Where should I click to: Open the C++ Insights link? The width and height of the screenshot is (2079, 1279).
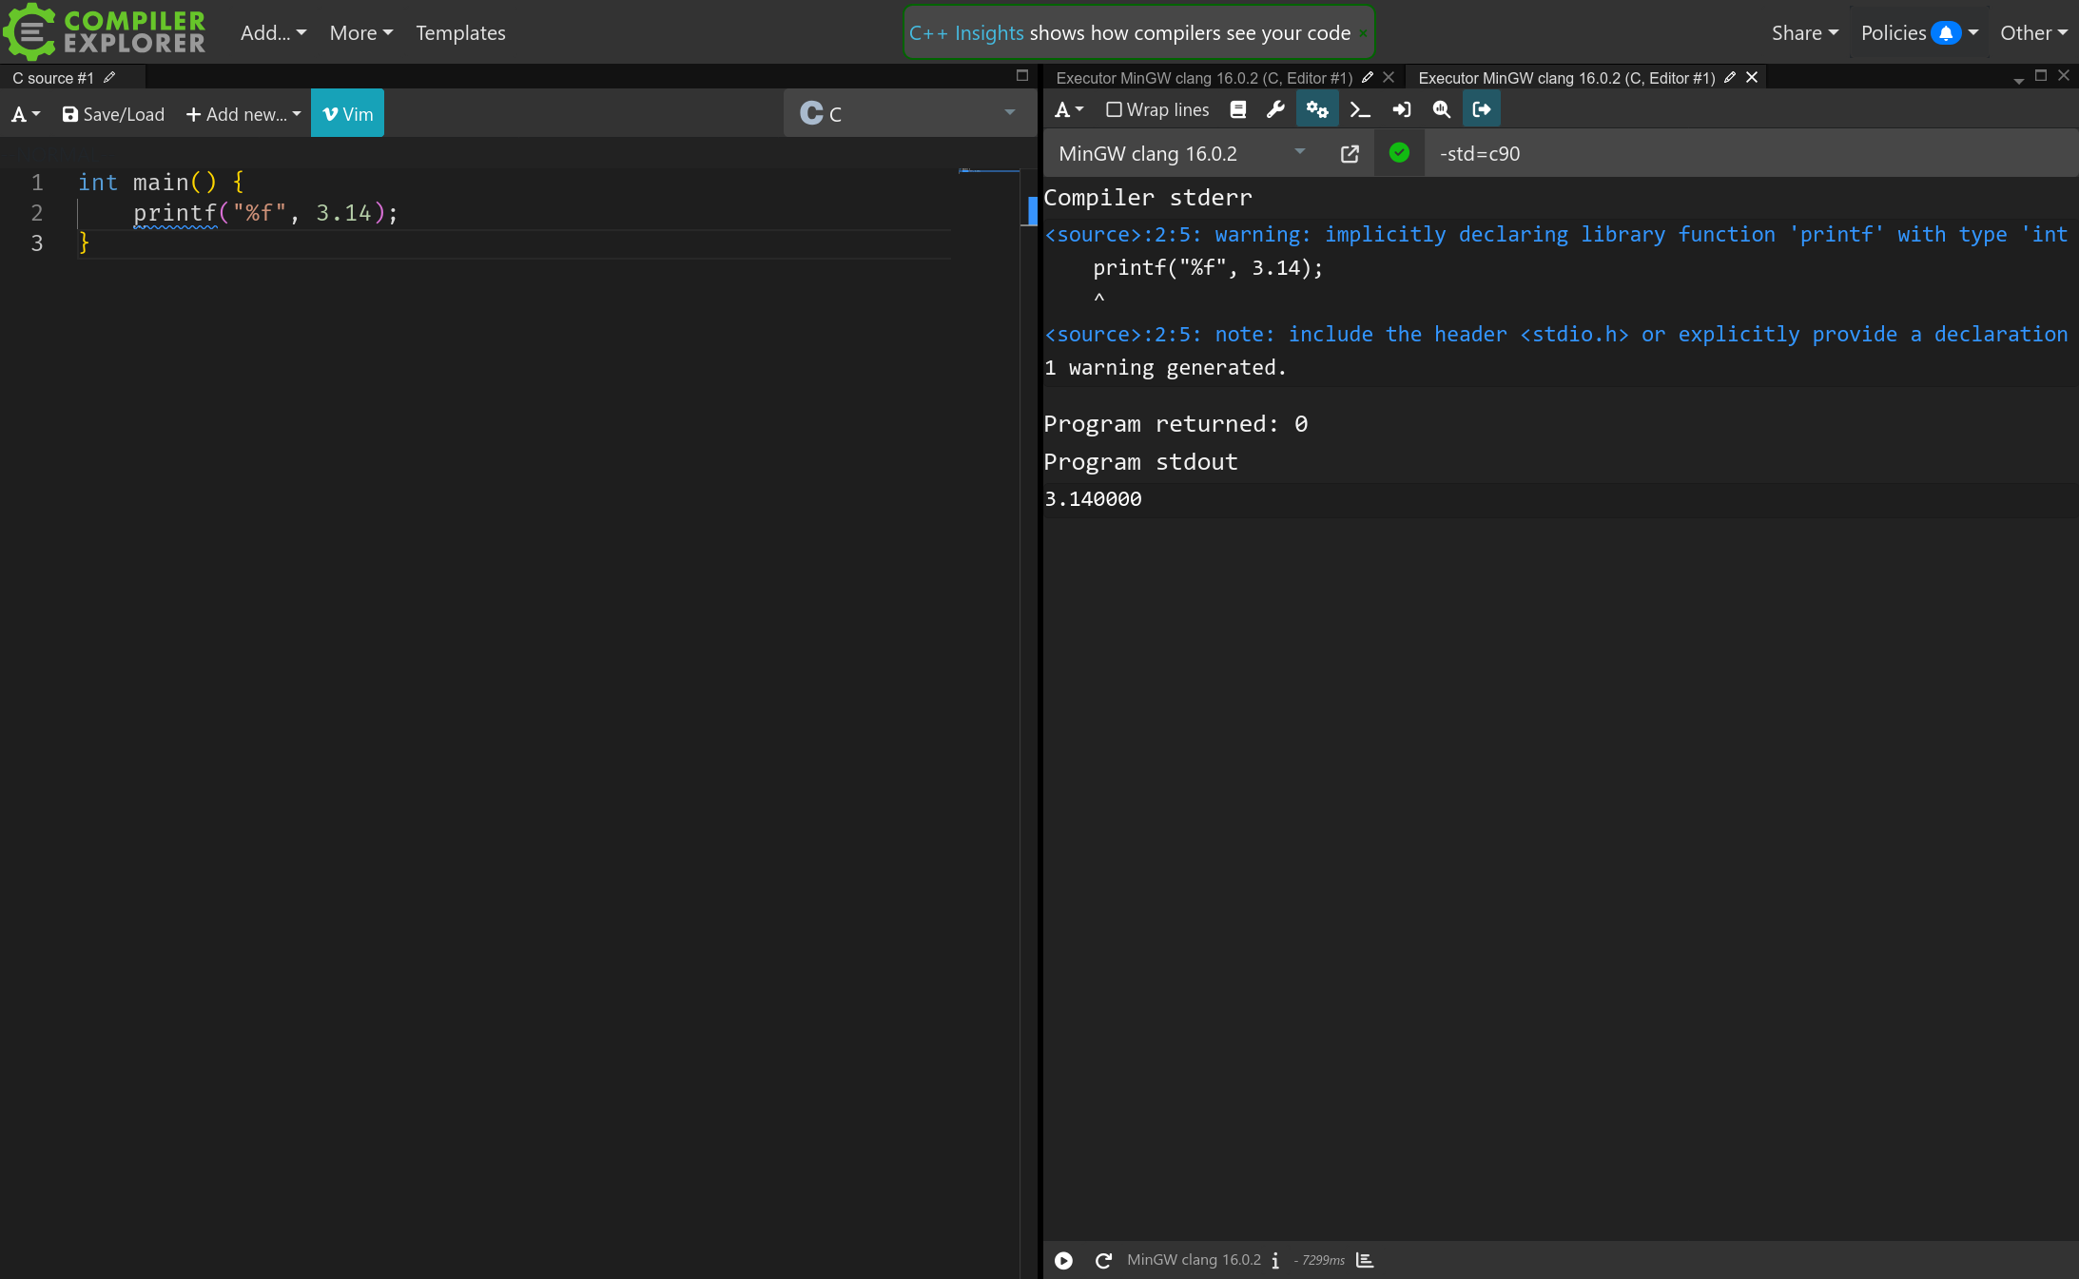(x=965, y=33)
